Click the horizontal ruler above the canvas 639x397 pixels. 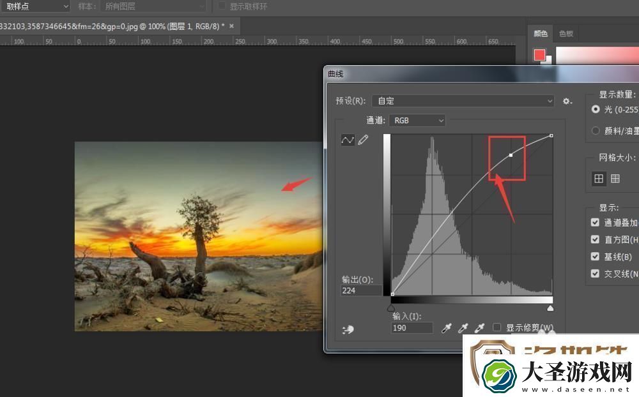pyautogui.click(x=257, y=41)
